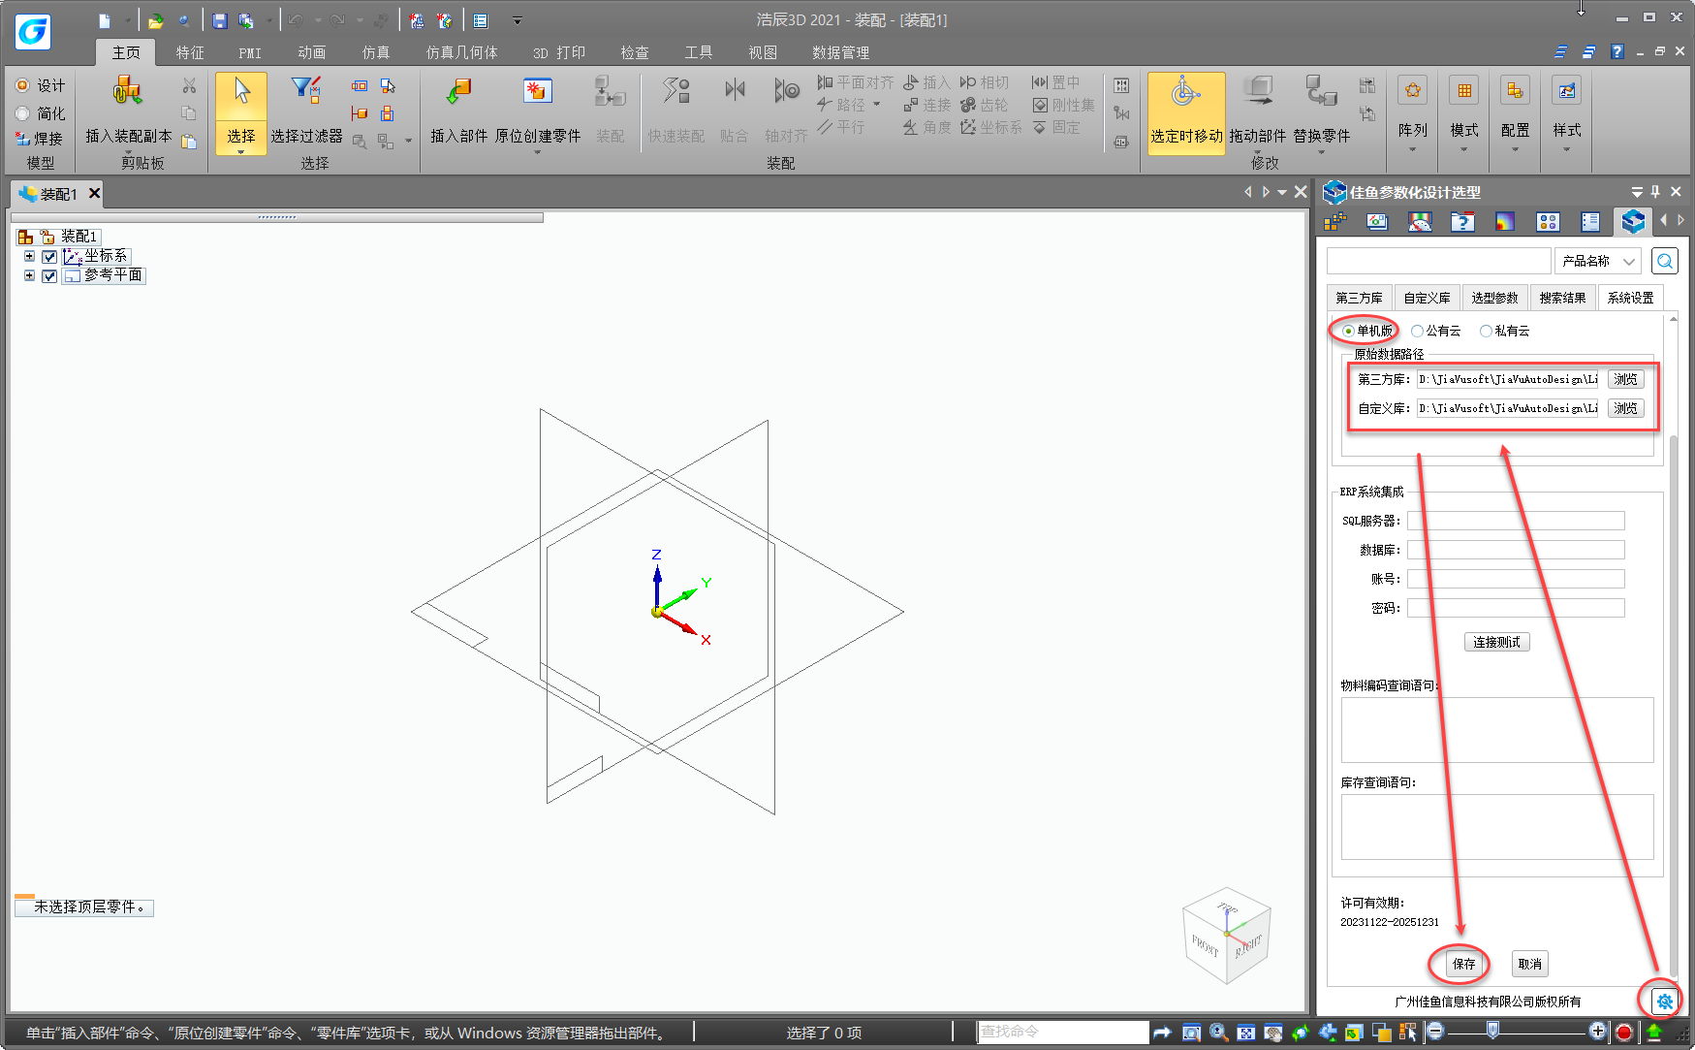Screen dimensions: 1695x1050
Task: Switch to the 特征 ribbon tab
Action: (190, 52)
